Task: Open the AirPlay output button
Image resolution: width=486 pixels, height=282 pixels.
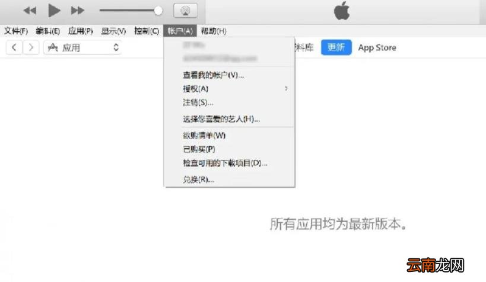Action: pyautogui.click(x=185, y=11)
